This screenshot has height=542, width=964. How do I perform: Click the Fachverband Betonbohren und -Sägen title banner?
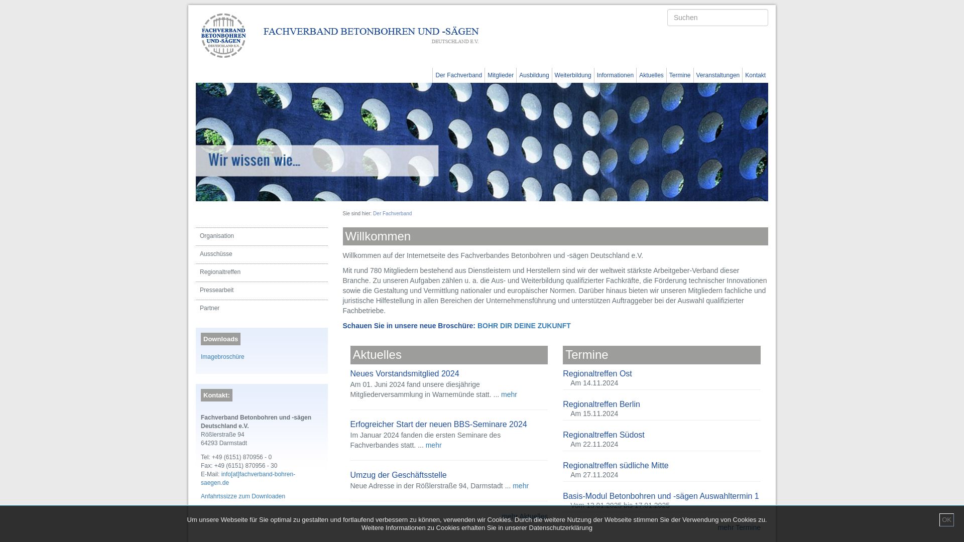[x=371, y=35]
